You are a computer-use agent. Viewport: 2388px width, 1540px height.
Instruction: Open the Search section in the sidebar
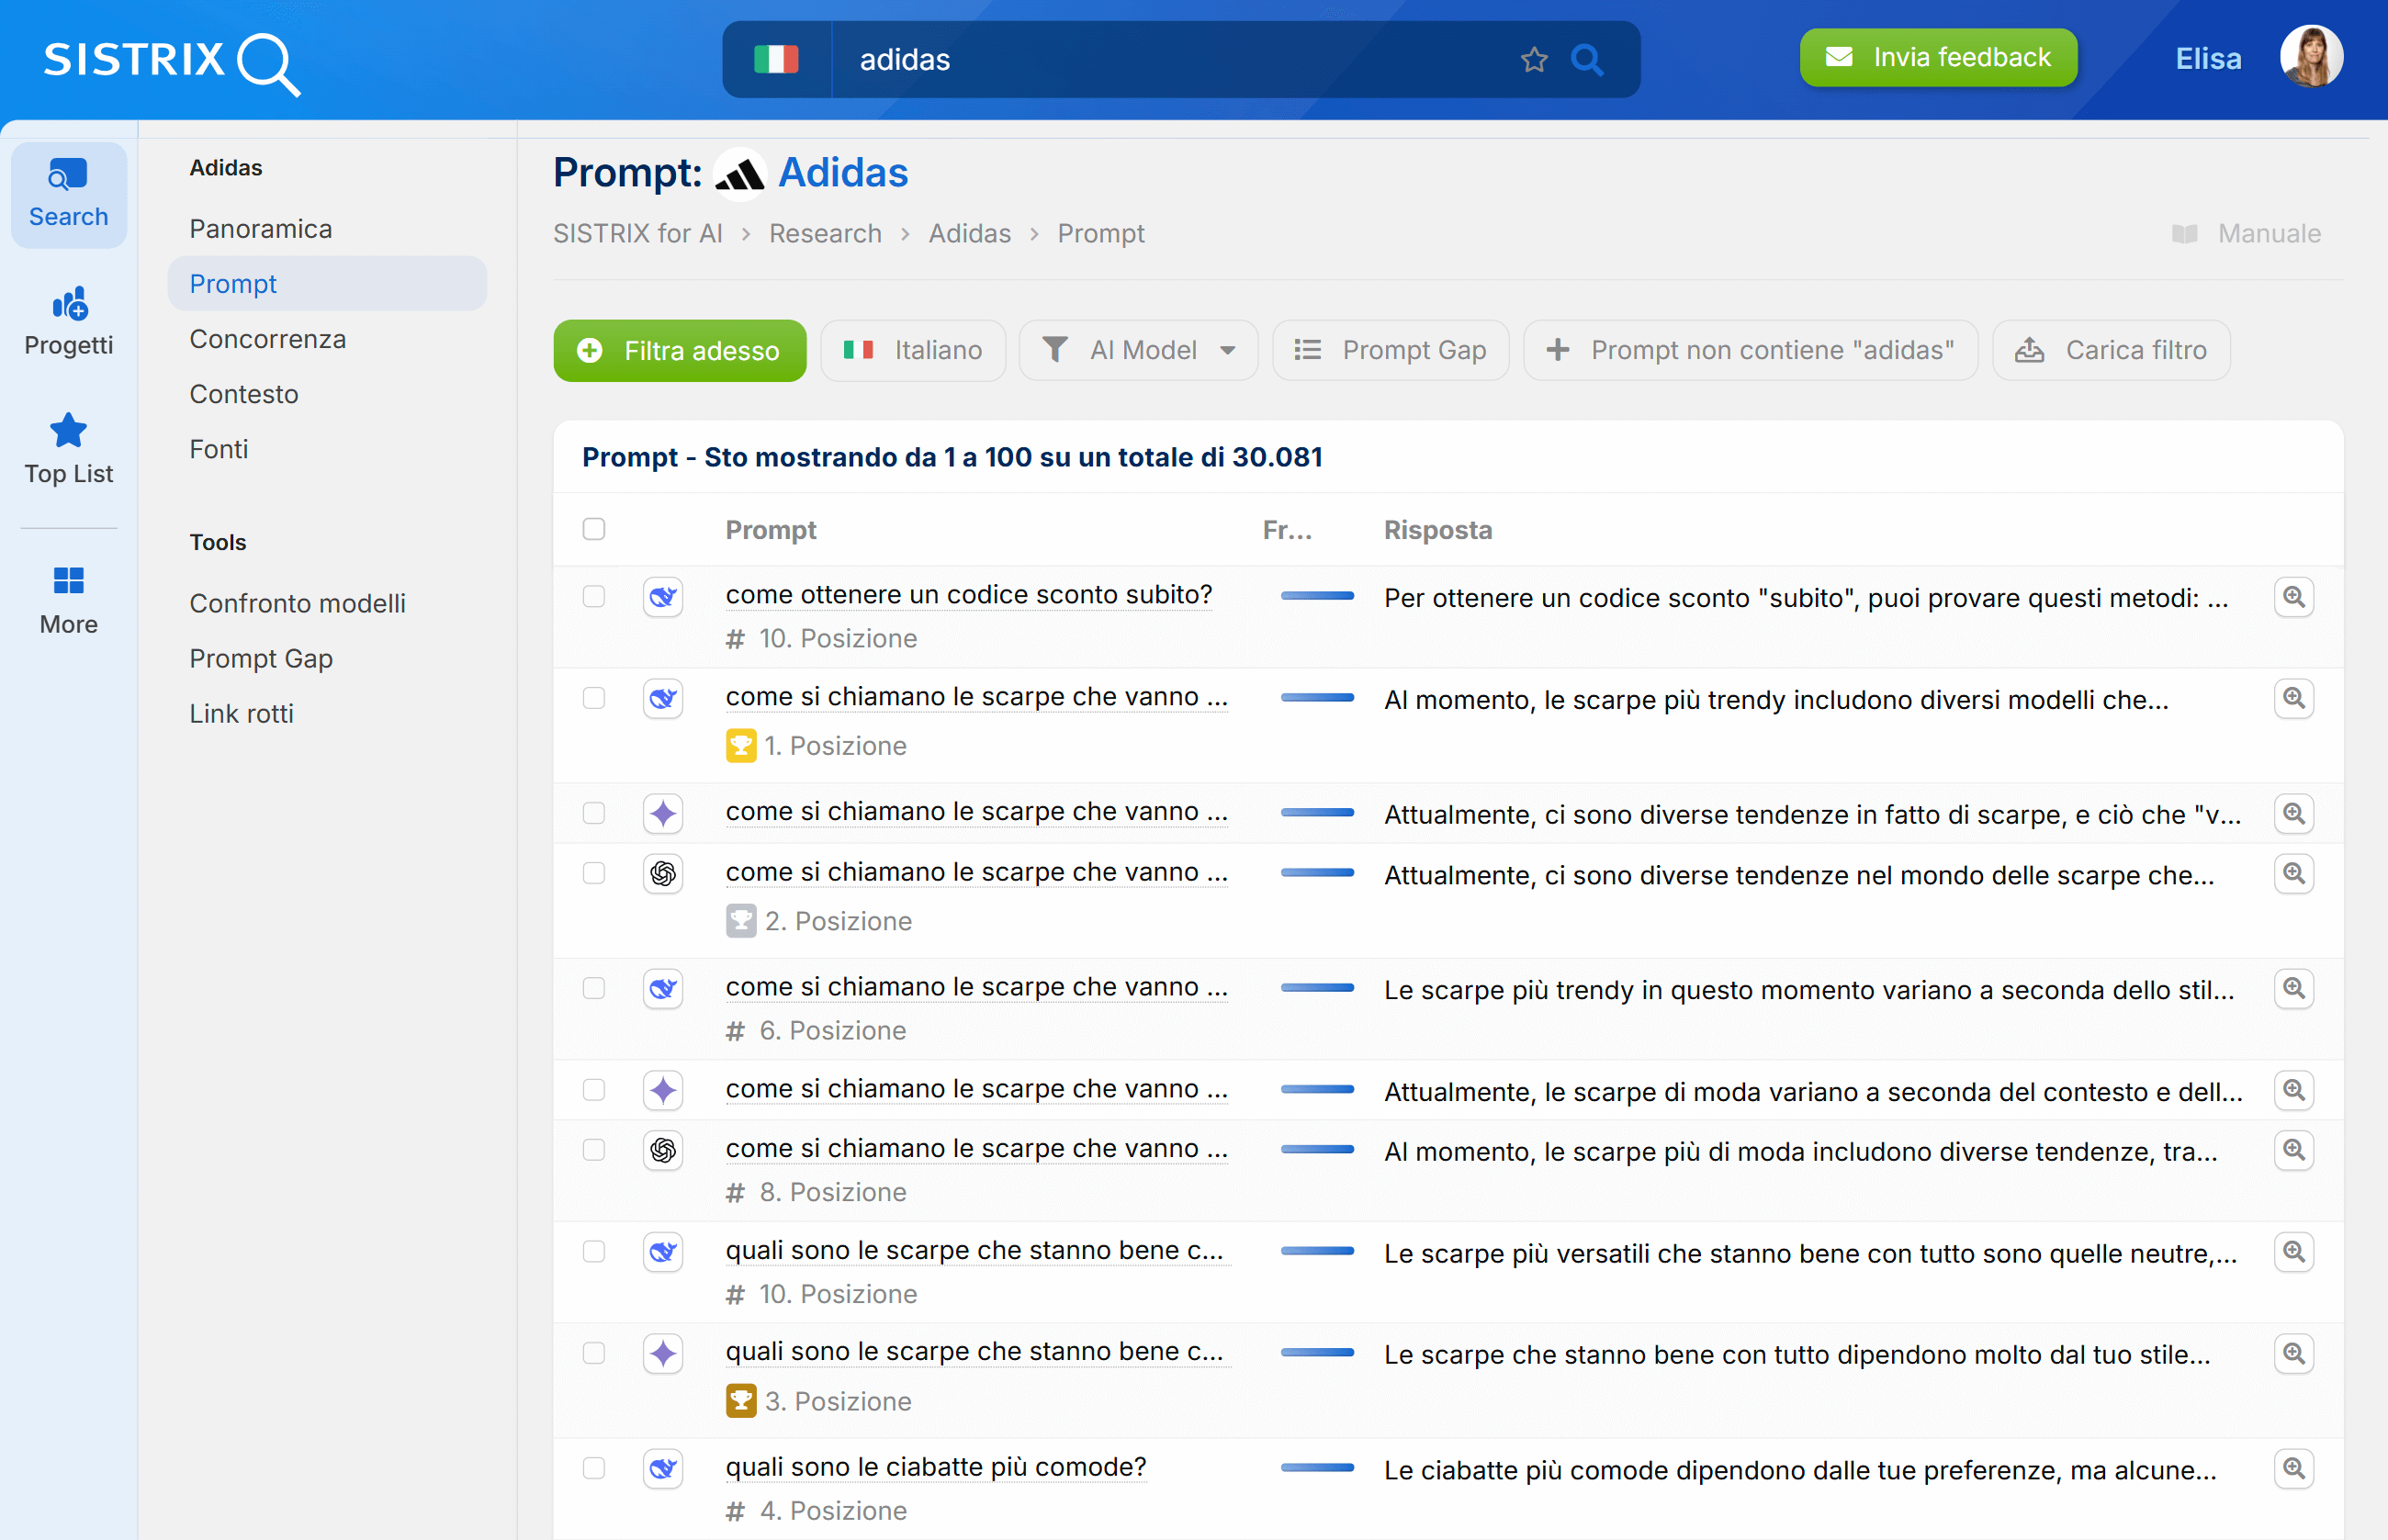pos(68,192)
